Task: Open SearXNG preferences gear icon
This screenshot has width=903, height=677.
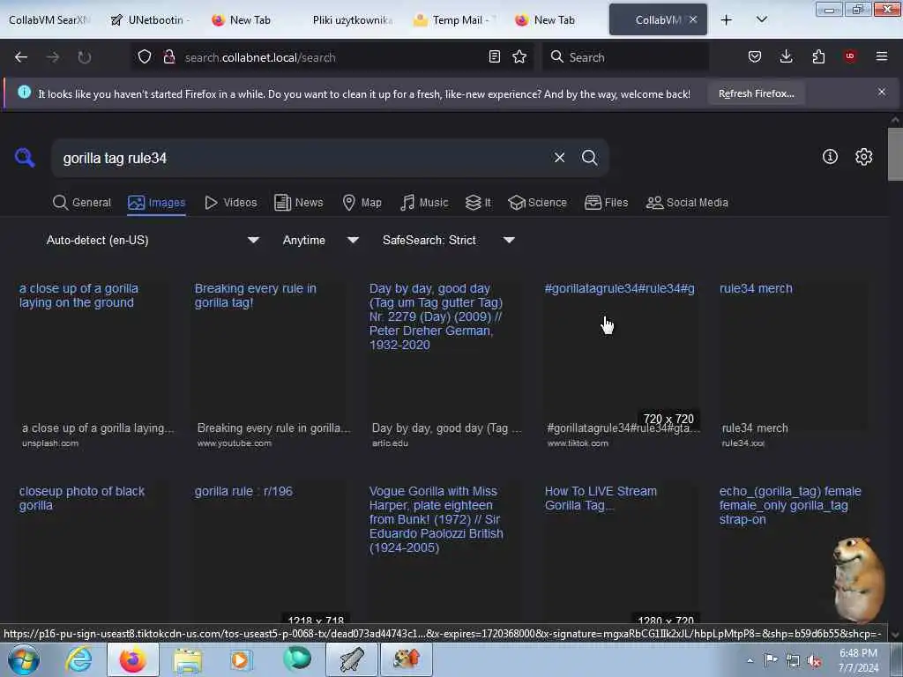Action: coord(863,157)
